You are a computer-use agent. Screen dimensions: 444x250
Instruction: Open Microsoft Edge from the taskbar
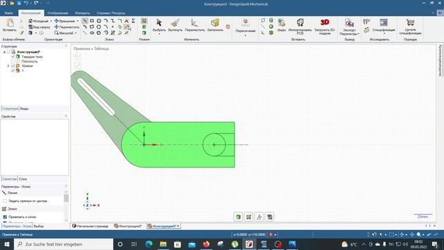[x=148, y=244]
